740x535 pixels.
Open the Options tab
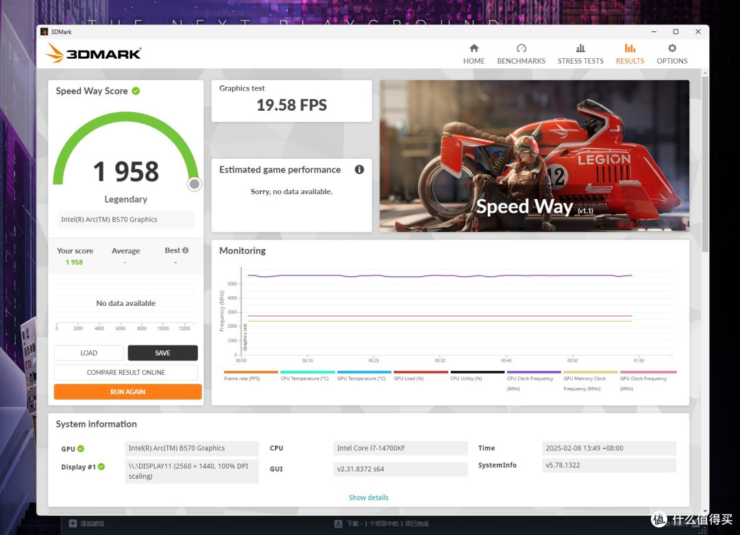pyautogui.click(x=672, y=54)
